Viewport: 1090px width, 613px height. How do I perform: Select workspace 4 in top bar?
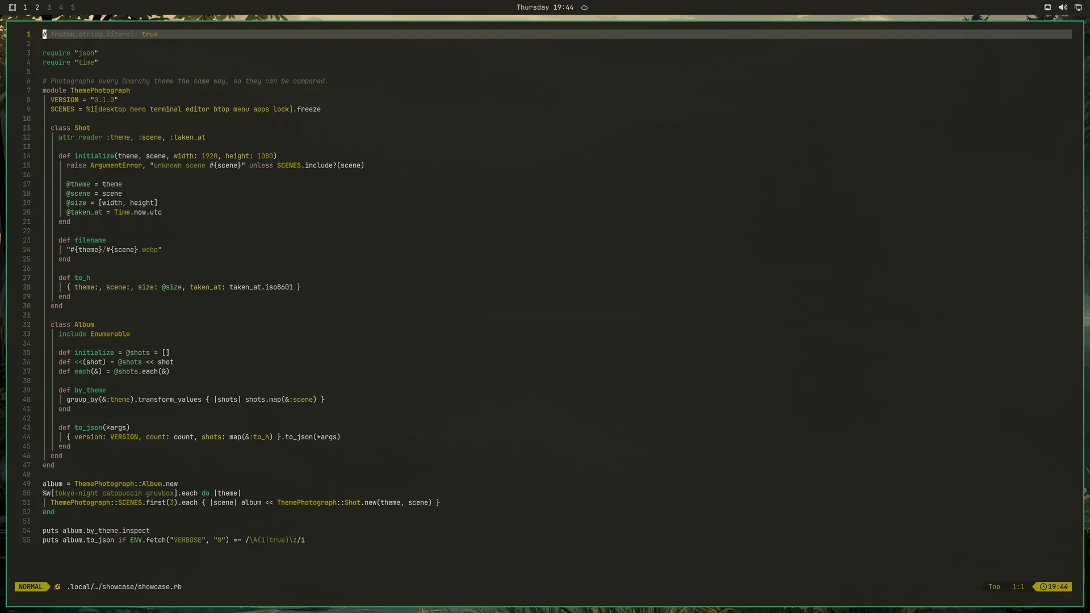[61, 7]
